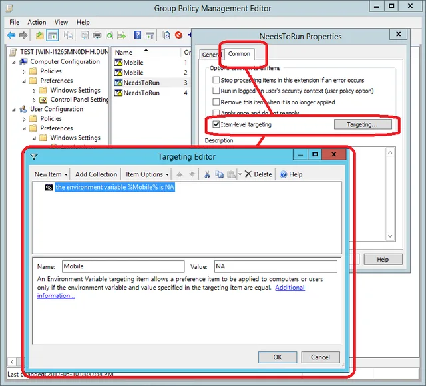This screenshot has width=426, height=386.
Task: Click the Cut scissors icon in Targeting Editor
Action: (207, 174)
